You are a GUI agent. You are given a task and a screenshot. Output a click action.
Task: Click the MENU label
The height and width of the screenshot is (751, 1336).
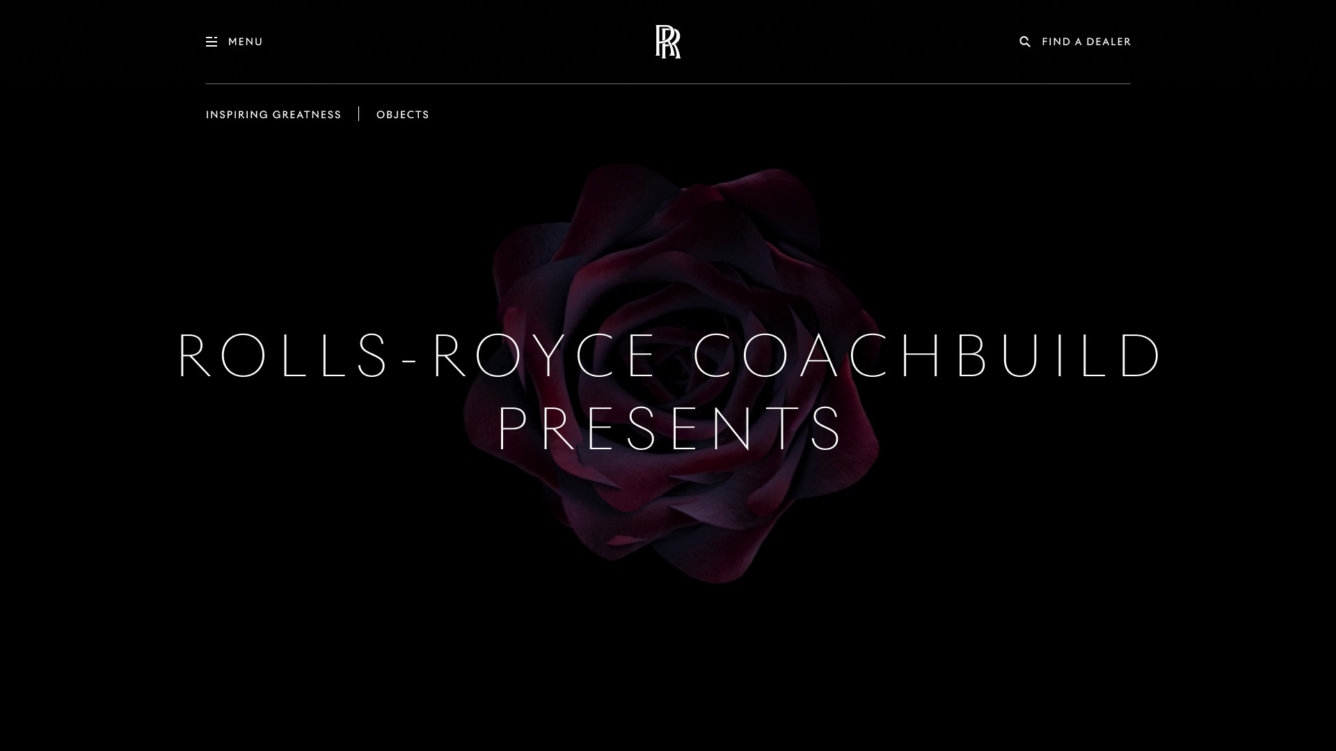click(x=246, y=42)
